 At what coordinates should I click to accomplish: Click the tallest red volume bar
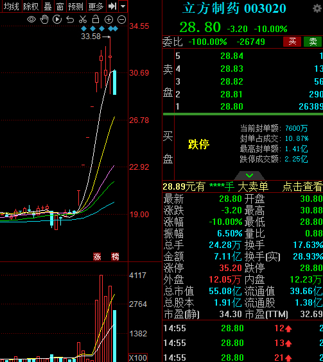coord(101,318)
